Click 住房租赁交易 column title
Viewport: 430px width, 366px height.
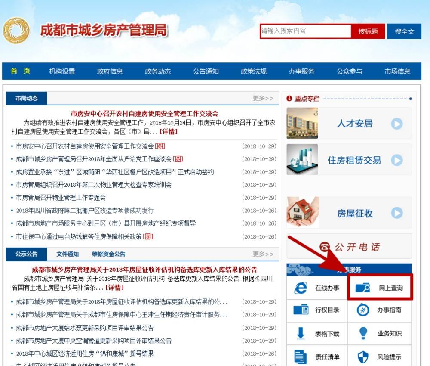coord(354,160)
